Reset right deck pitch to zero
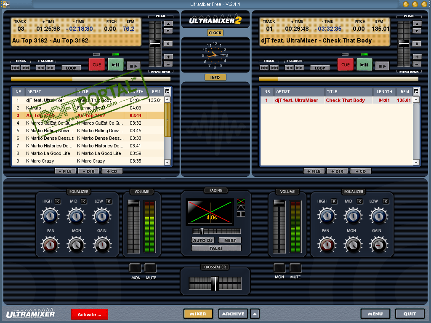Image resolution: width=431 pixels, height=323 pixels. coord(417,44)
